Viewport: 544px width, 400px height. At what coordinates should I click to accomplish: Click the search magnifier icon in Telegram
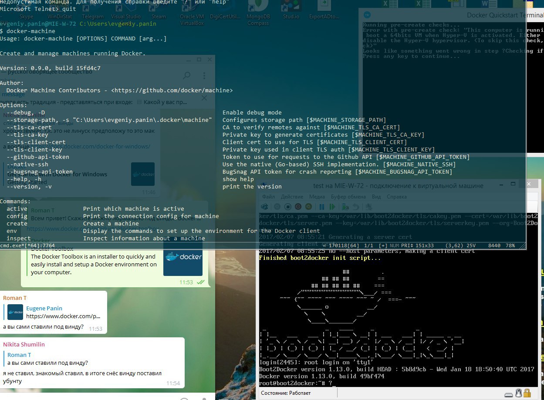[186, 75]
